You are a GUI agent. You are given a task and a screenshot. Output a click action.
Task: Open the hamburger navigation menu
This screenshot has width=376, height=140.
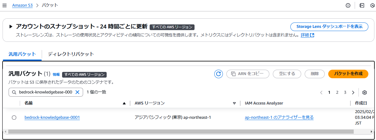(x=4, y=5)
